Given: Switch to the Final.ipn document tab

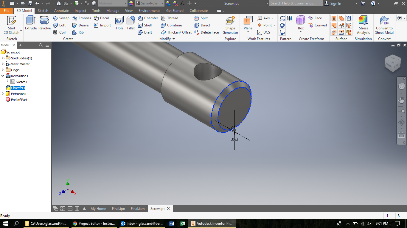Looking at the screenshot, I should (118, 209).
